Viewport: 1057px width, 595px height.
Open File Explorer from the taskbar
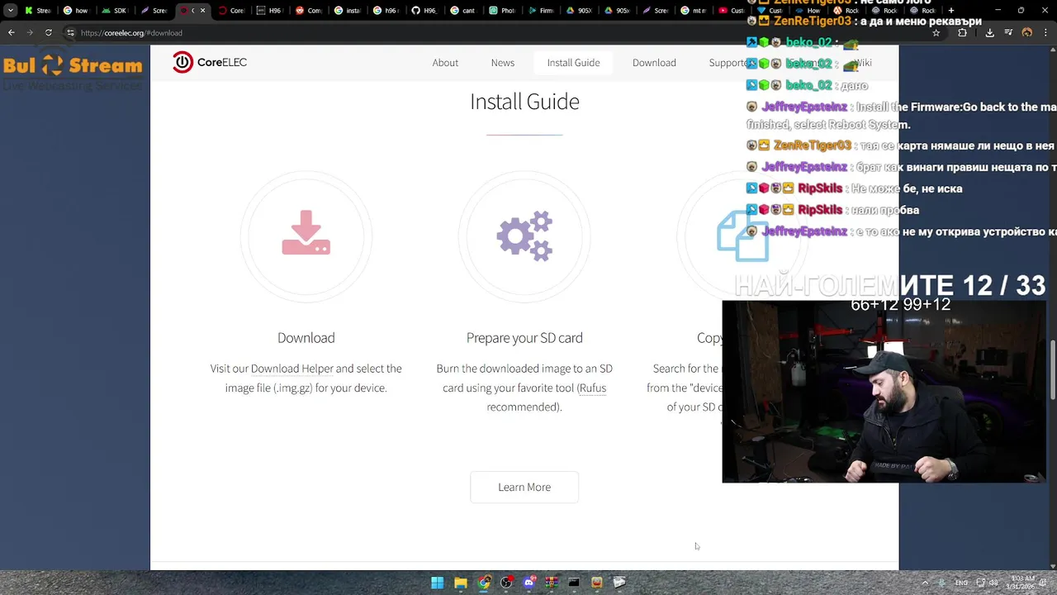click(x=461, y=583)
